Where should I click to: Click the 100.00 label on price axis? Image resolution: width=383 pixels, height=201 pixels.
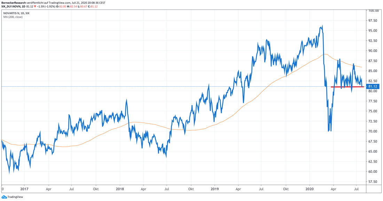pos(374,11)
